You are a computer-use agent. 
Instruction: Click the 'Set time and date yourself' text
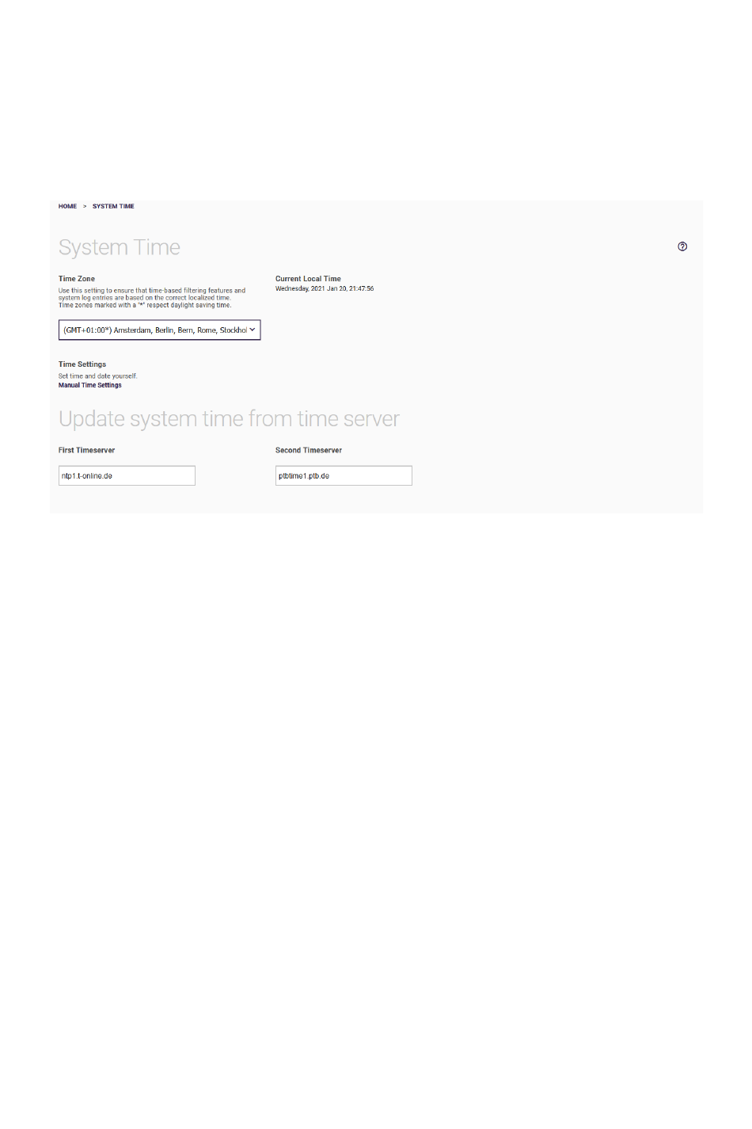[97, 376]
